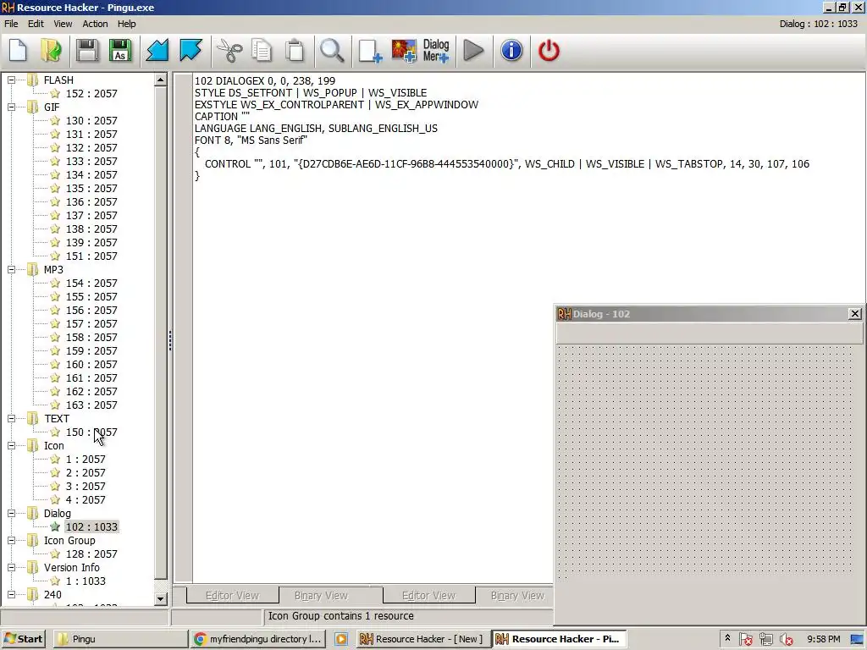Switch to myfriendpingu Chrome taskbar button
The height and width of the screenshot is (650, 867).
click(258, 639)
